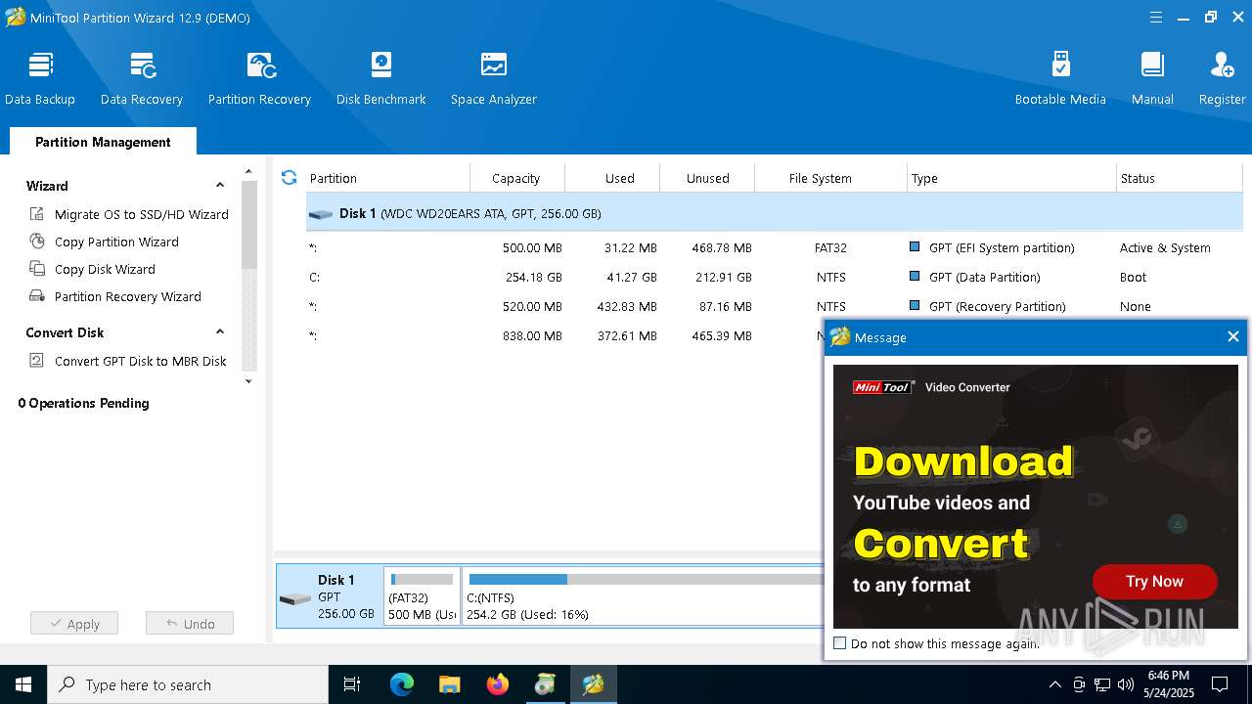Click Try Now in the ad
The height and width of the screenshot is (704, 1252).
pos(1154,581)
